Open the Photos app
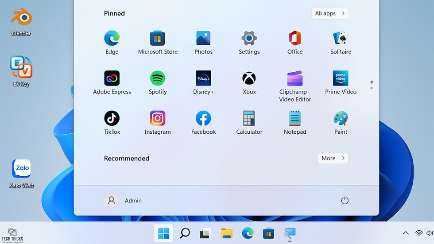This screenshot has height=244, width=434. [x=203, y=43]
